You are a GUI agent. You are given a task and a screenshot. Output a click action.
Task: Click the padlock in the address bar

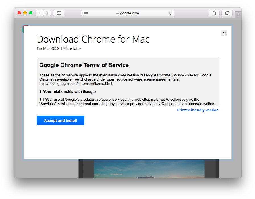point(117,13)
